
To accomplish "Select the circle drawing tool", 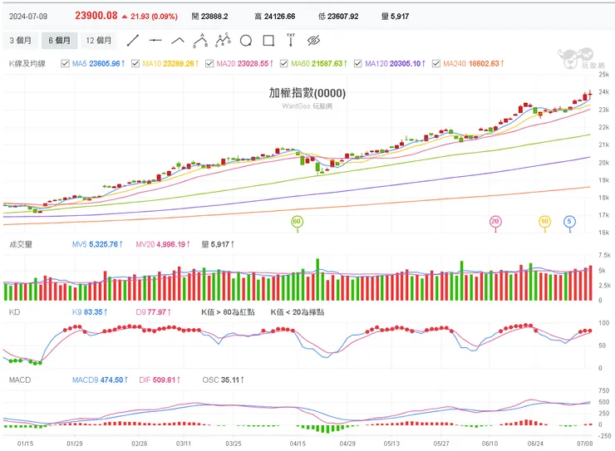I will point(246,41).
